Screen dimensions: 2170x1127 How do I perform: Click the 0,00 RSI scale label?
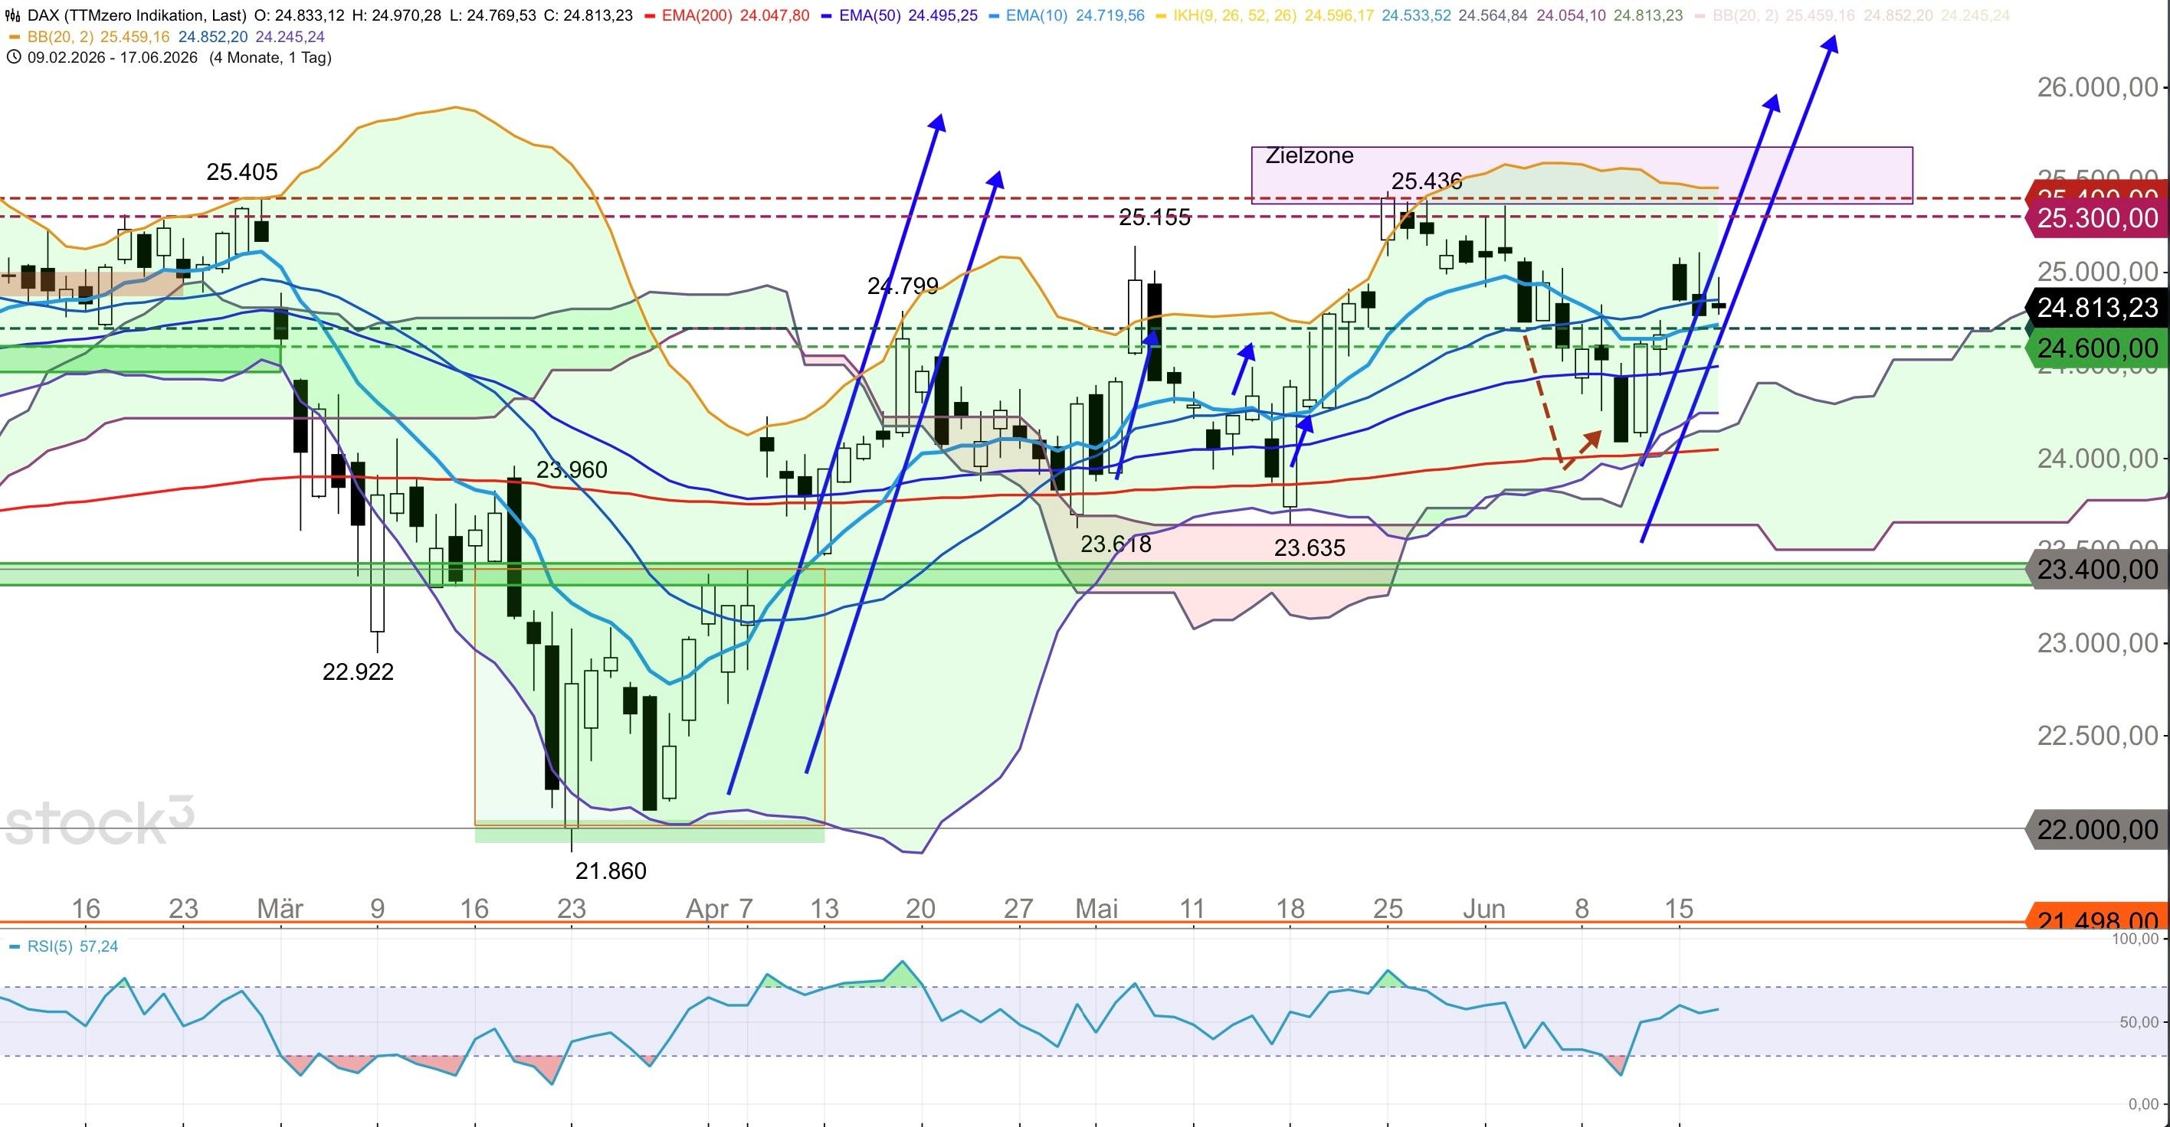tap(2145, 1103)
